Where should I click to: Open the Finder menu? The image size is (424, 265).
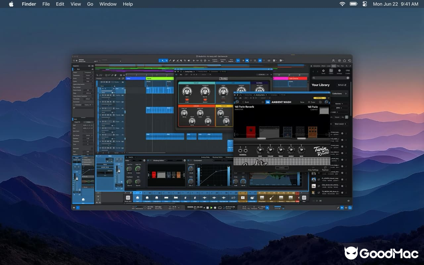(x=29, y=4)
